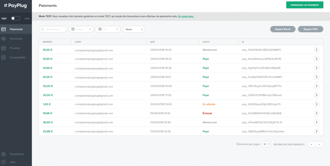Select the Virements sidebar menu item

coord(16,39)
